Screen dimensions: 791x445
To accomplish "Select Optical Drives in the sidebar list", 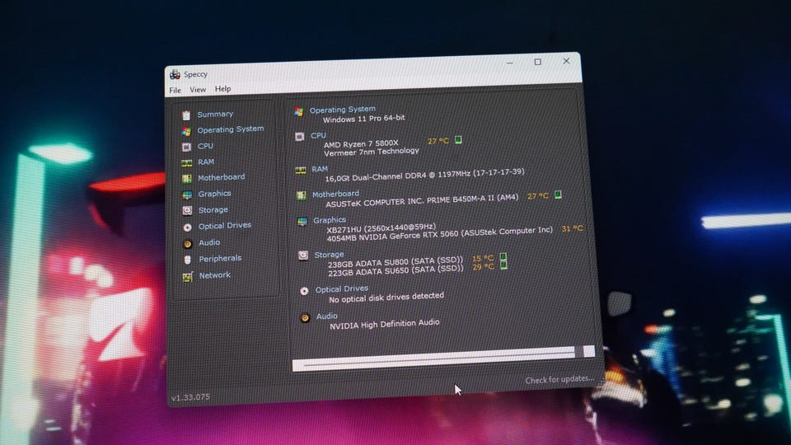I will tap(225, 226).
